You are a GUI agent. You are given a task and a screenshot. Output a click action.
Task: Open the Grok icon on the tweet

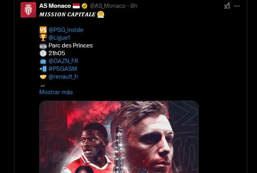[227, 6]
